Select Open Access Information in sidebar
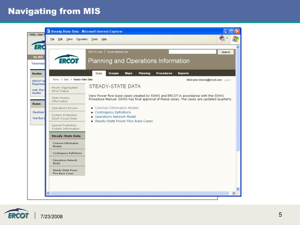This screenshot has height=225, width=300. [x=67, y=99]
